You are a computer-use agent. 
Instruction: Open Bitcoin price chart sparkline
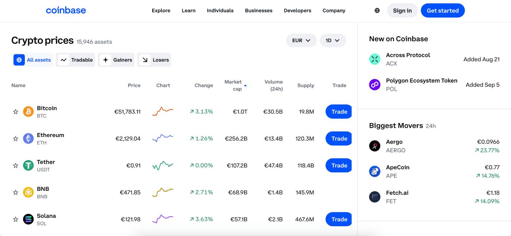pyautogui.click(x=163, y=111)
